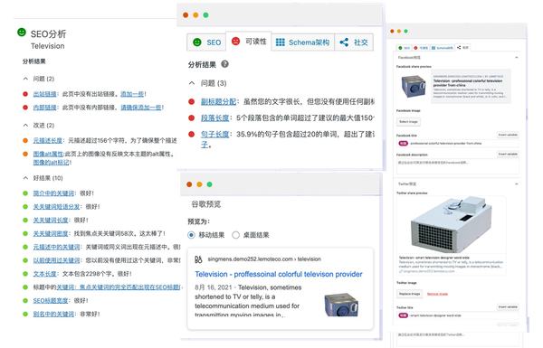The image size is (543, 348).
Task: Open the 句子长度 readability link
Action: point(215,134)
